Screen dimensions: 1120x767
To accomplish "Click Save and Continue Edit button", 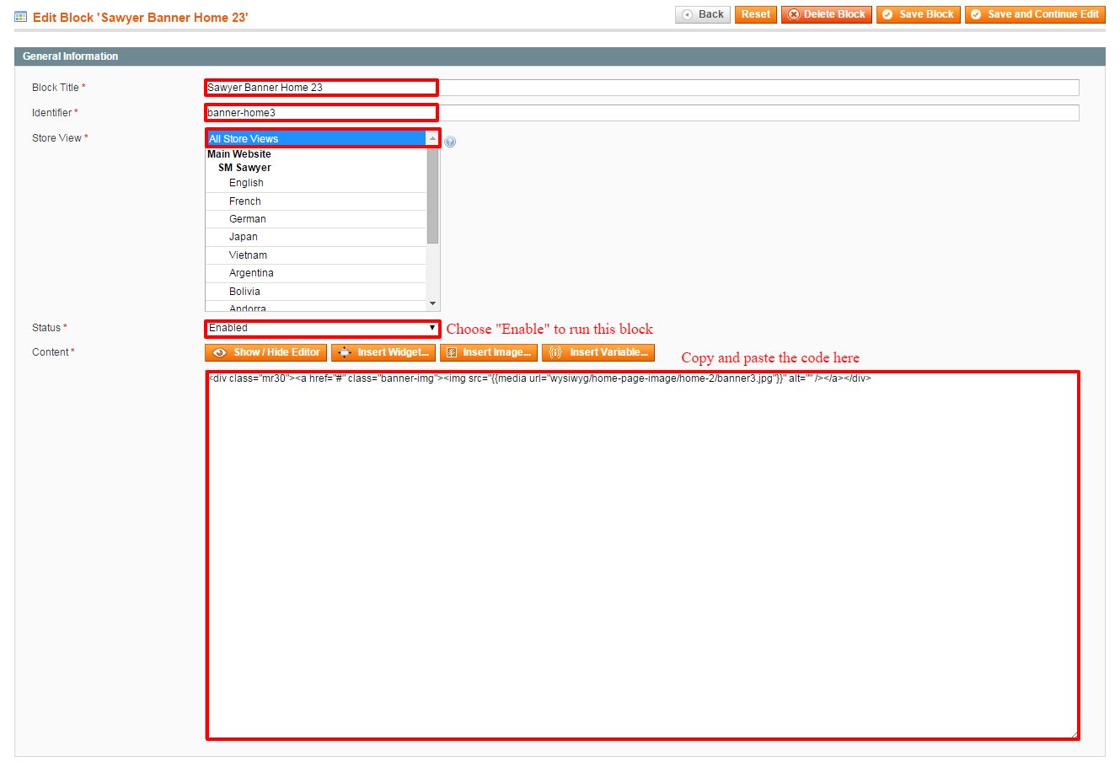I will (1035, 14).
